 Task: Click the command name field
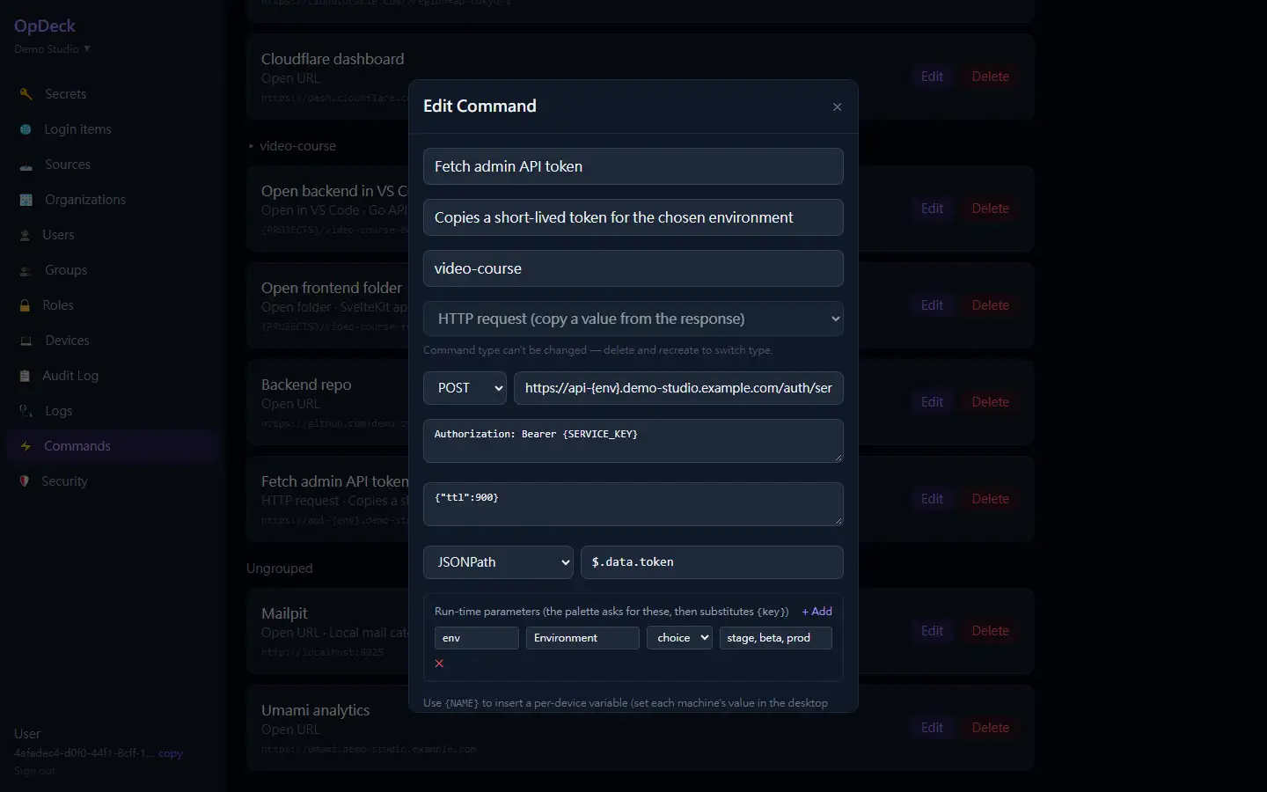pos(633,166)
